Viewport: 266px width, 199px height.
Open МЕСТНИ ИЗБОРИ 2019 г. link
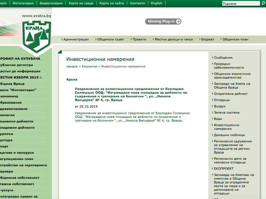coord(21,77)
